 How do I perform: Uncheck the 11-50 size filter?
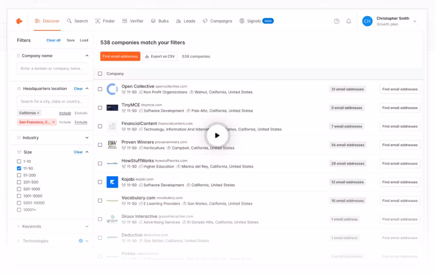click(19, 168)
